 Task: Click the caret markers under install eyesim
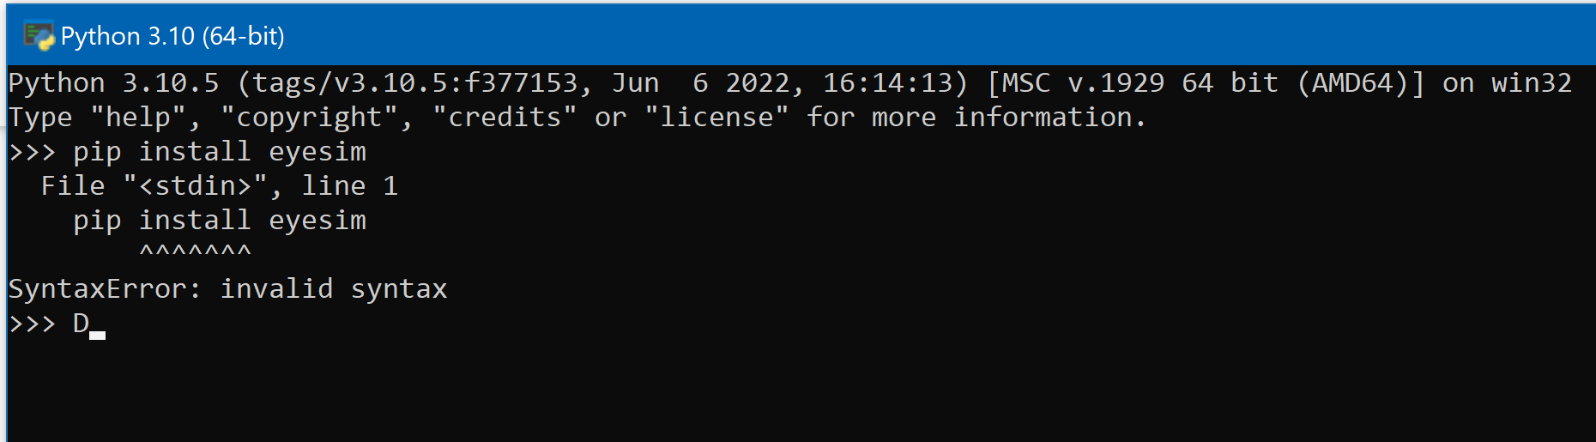tap(196, 251)
